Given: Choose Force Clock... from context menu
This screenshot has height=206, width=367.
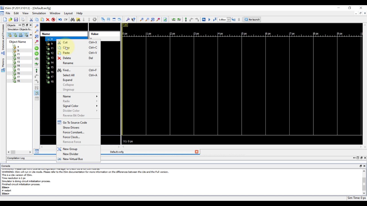Looking at the screenshot, I should 78,137.
